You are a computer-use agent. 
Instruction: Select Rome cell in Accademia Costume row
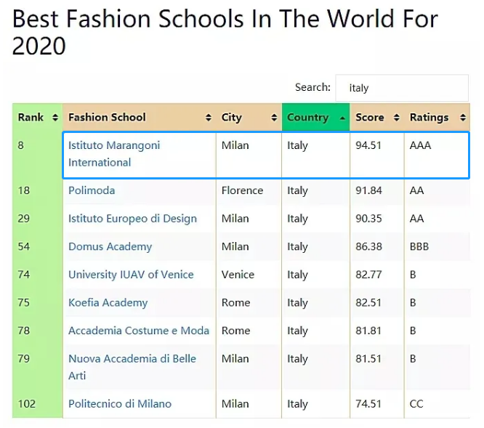[x=249, y=331]
